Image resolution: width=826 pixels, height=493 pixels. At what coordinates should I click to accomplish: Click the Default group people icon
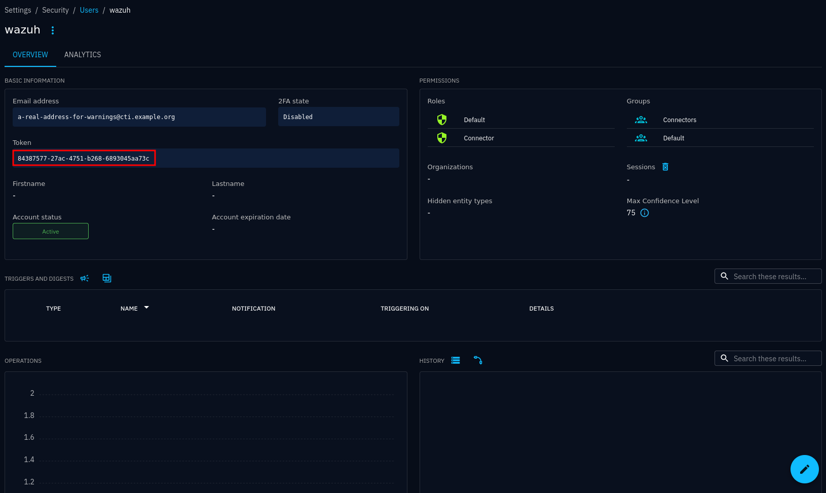(641, 138)
